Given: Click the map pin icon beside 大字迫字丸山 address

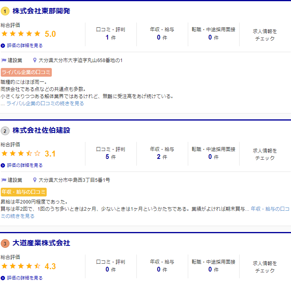Looking at the screenshot, I should click(x=35, y=60).
